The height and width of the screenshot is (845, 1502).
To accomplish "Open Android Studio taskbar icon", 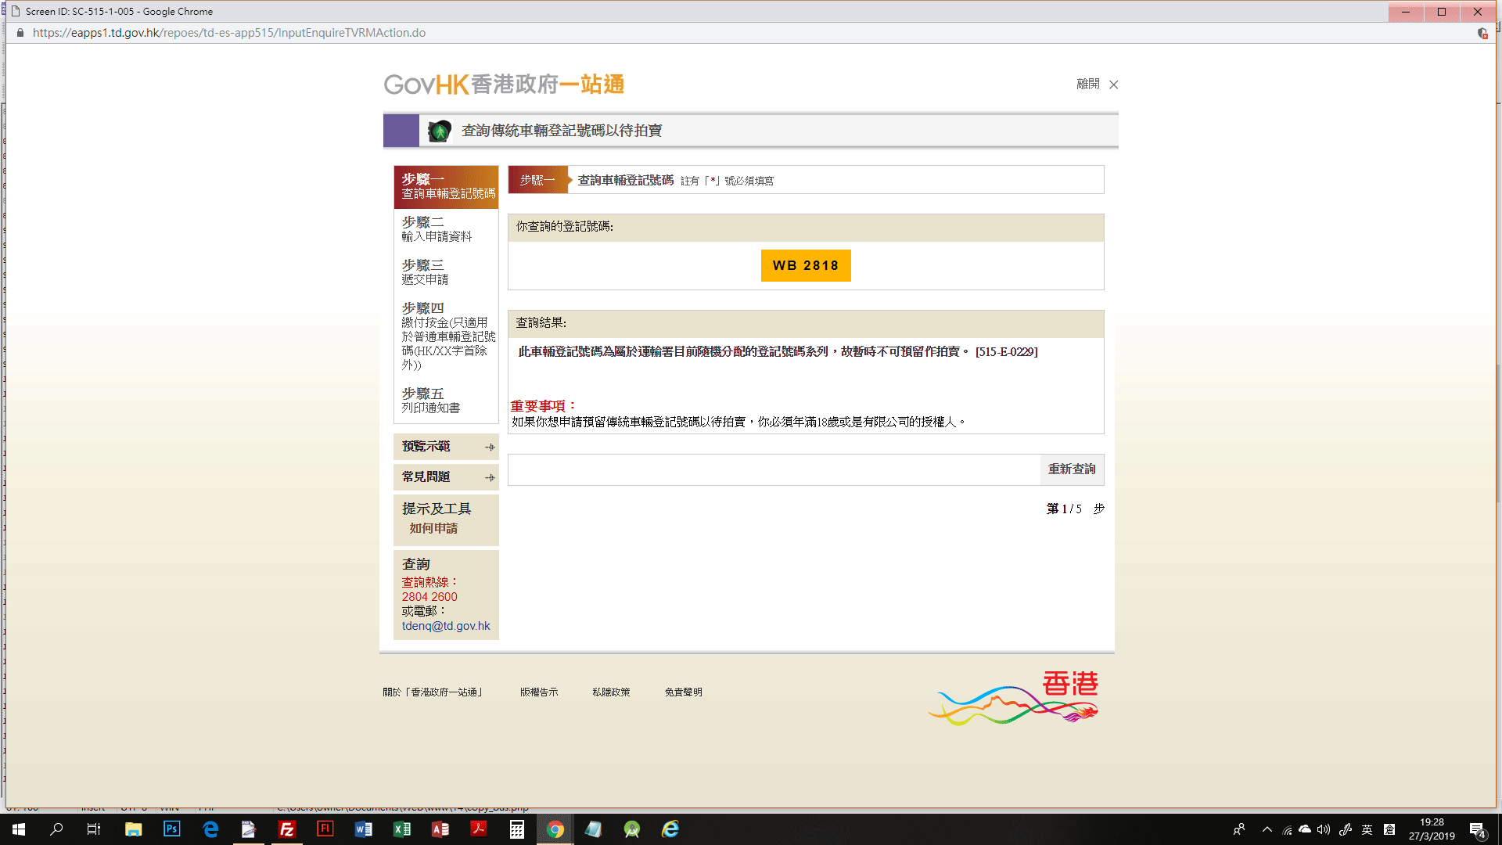I will pyautogui.click(x=632, y=829).
